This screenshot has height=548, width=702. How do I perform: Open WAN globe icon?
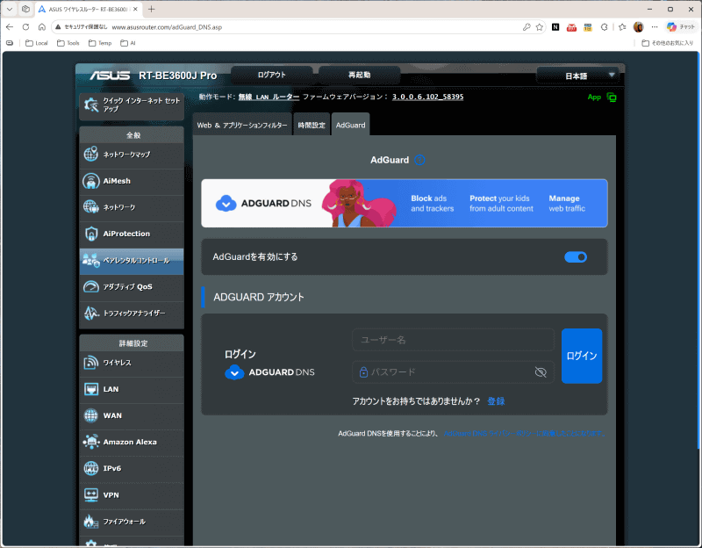tap(91, 415)
